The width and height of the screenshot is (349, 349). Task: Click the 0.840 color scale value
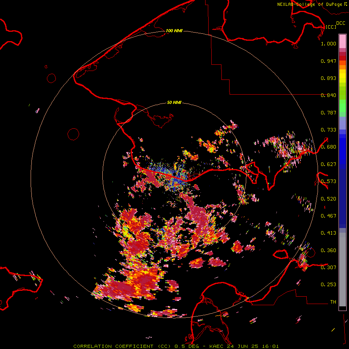pos(328,95)
